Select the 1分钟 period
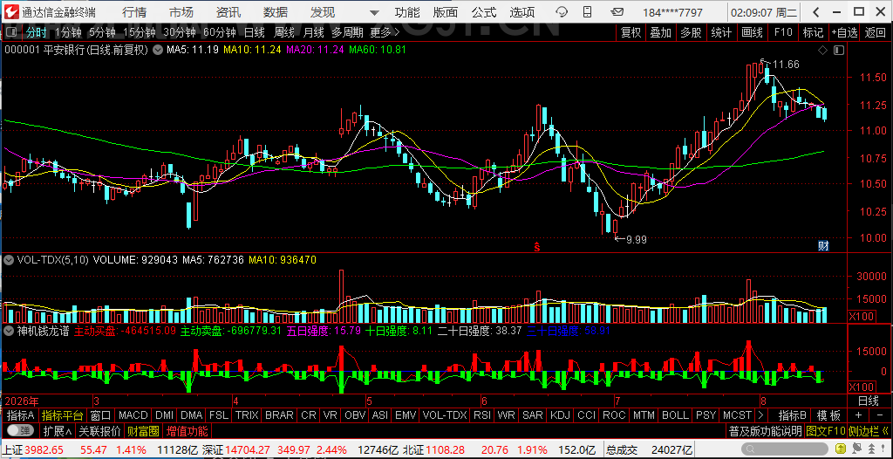893x459 pixels. point(68,33)
